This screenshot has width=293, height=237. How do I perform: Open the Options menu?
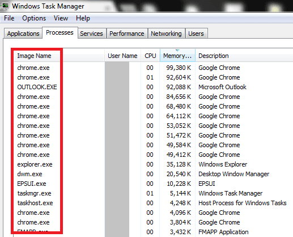coord(34,18)
